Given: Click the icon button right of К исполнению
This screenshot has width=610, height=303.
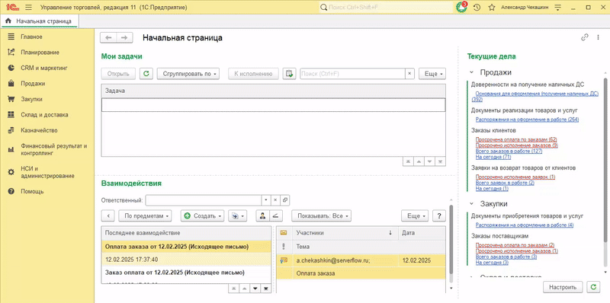Looking at the screenshot, I should [x=289, y=73].
